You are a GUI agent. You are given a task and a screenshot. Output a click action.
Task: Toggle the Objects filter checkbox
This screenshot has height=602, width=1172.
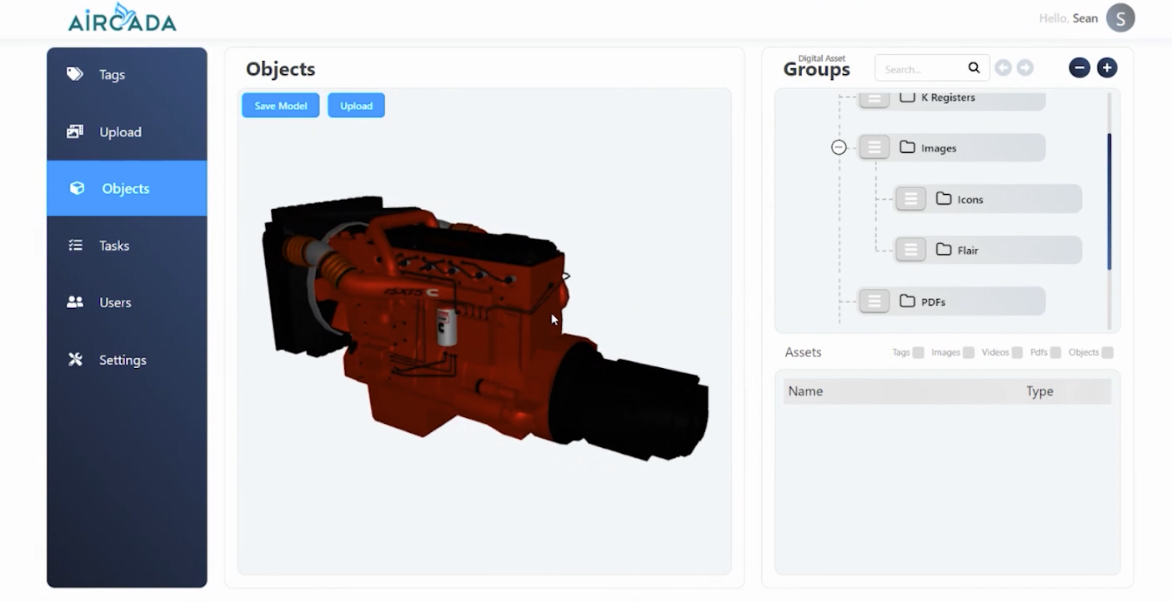(x=1107, y=352)
